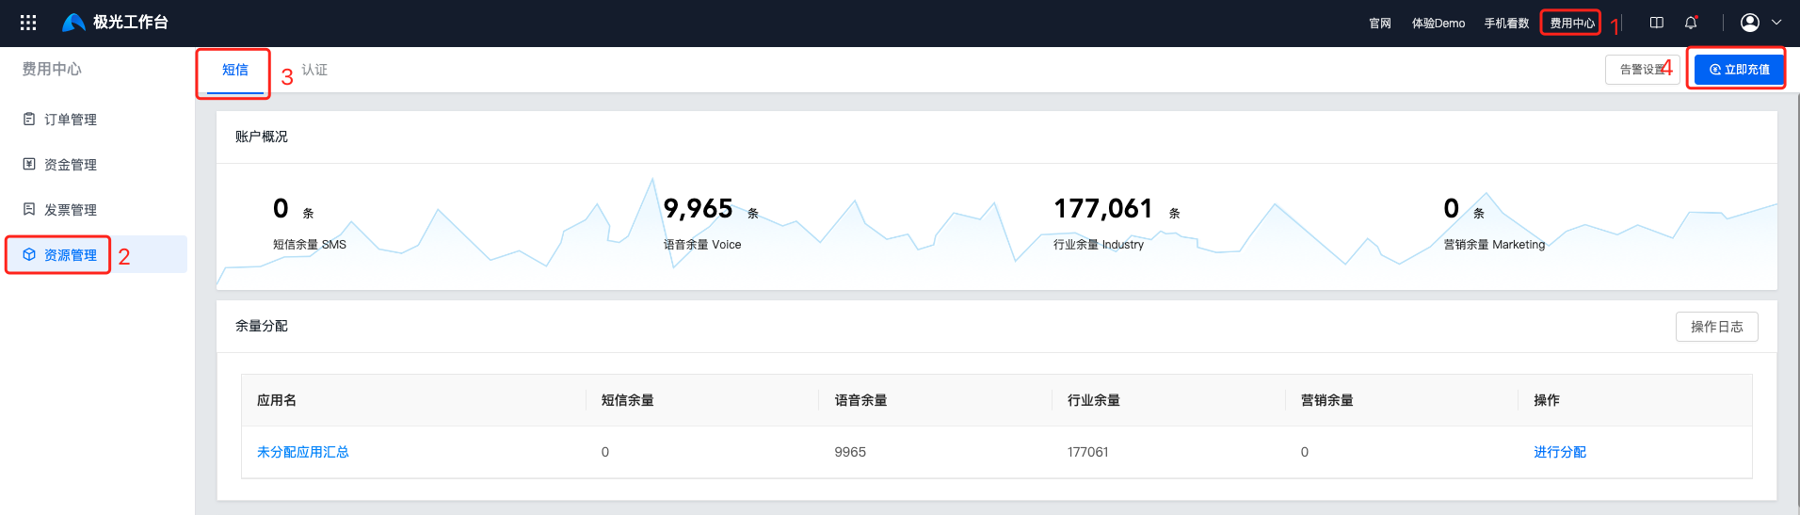The width and height of the screenshot is (1800, 515).
Task: Open the app grid launcher icon
Action: pyautogui.click(x=28, y=23)
